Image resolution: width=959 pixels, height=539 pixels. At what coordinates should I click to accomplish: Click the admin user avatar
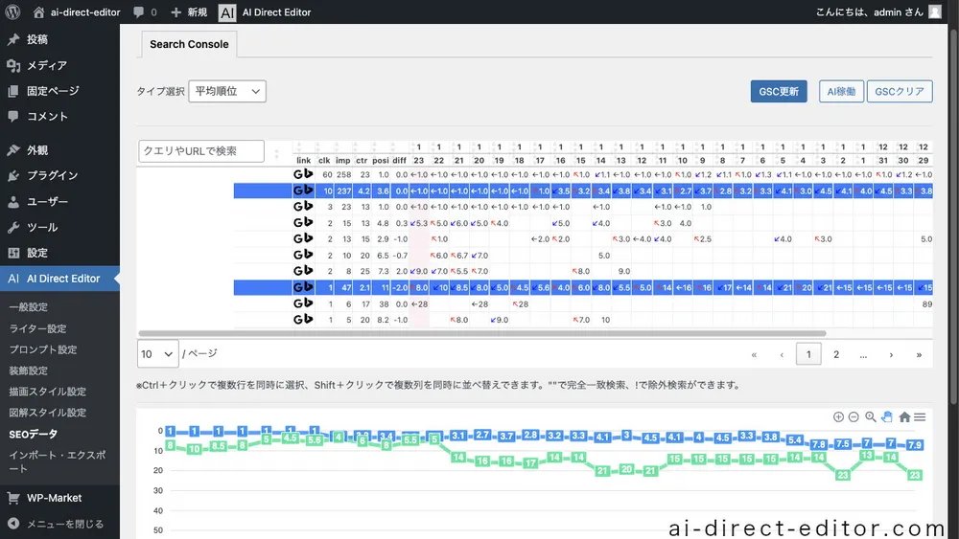(934, 11)
